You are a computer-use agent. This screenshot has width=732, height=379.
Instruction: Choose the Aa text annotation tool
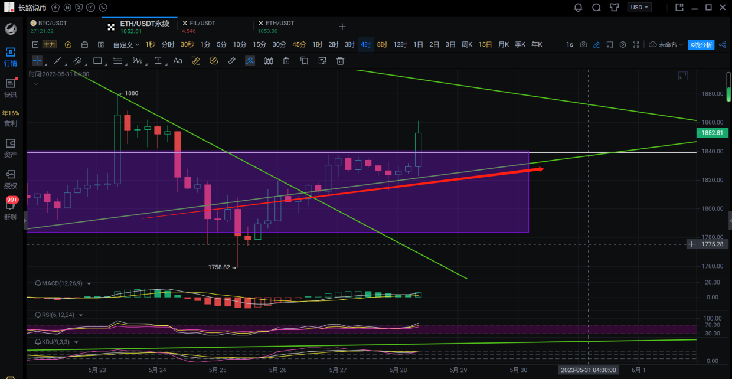click(x=178, y=61)
